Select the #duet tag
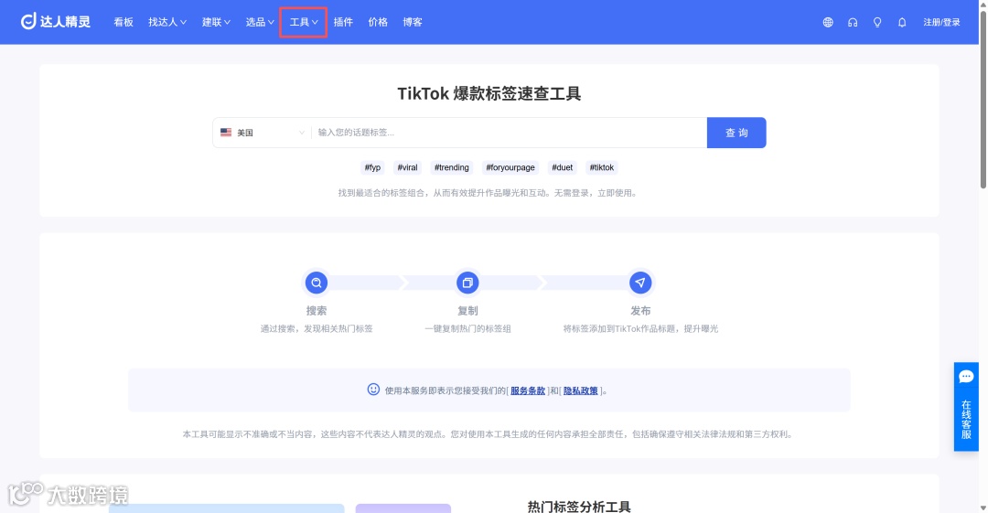Screen dimensions: 988x513 pos(562,167)
